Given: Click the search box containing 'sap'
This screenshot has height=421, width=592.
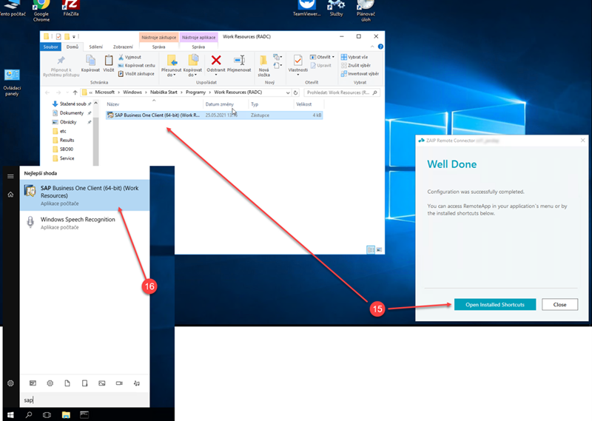Looking at the screenshot, I should click(84, 400).
